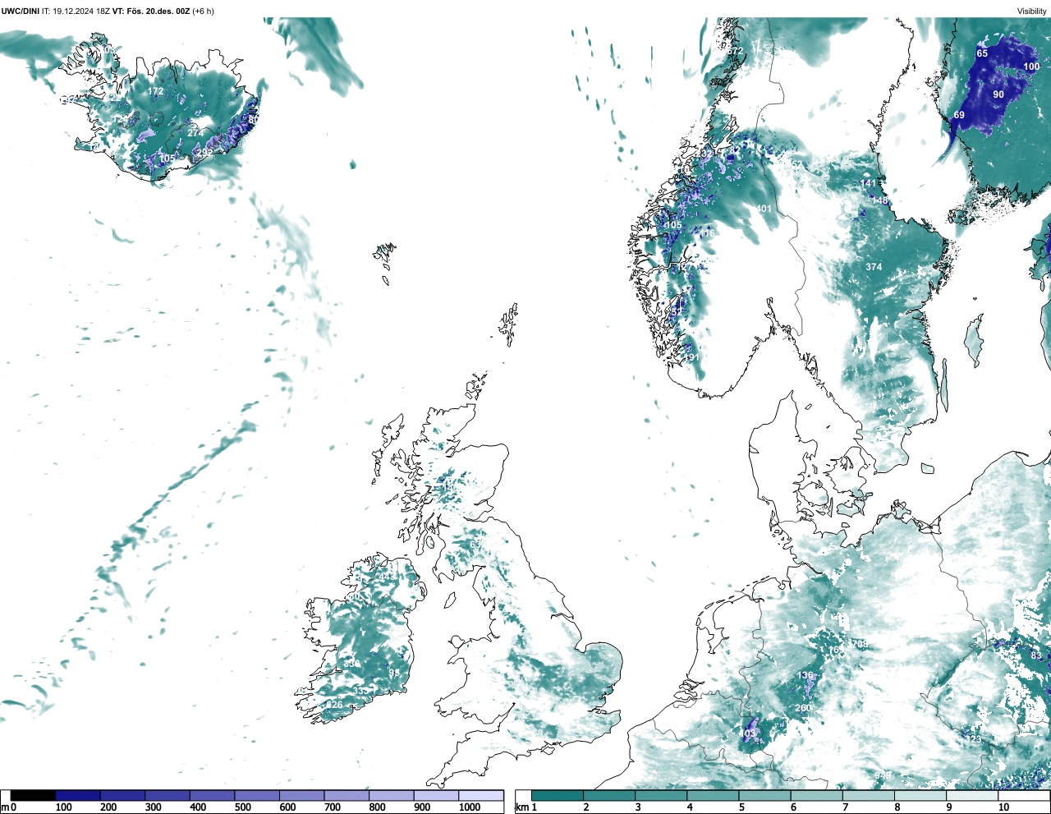Pick the 9–10 km palest legend swatch
This screenshot has width=1051, height=814.
tap(973, 795)
